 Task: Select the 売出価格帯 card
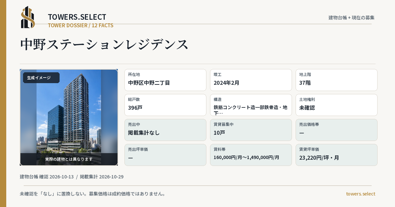336,130
